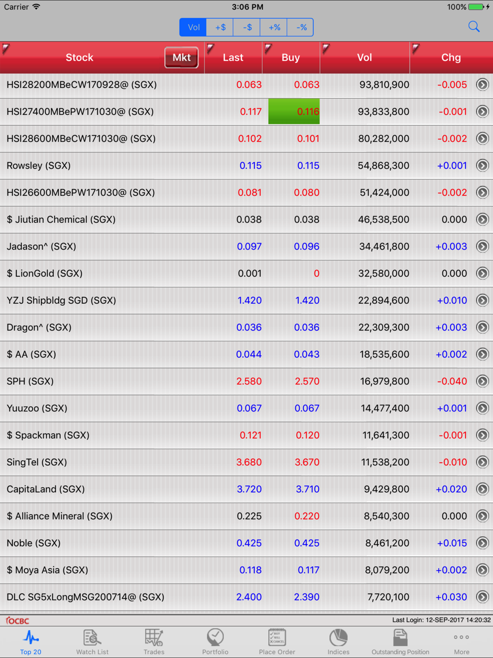Open details arrow for HSI28600MBeCW171030@ row

[x=482, y=139]
